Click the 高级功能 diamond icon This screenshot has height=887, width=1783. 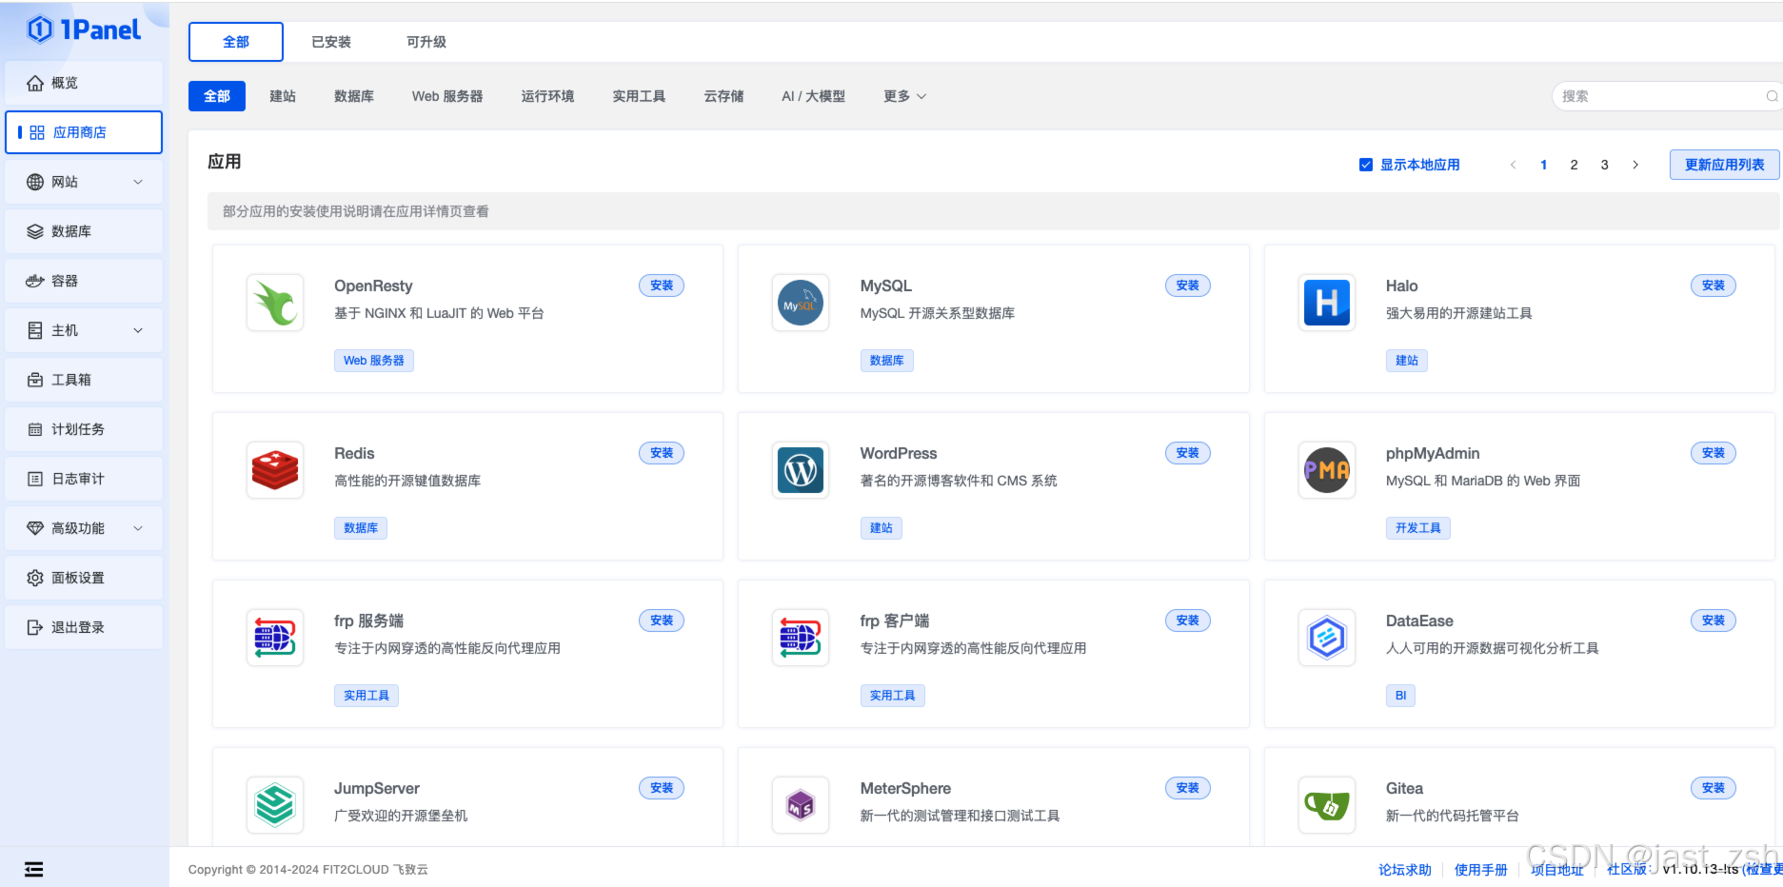tap(35, 528)
